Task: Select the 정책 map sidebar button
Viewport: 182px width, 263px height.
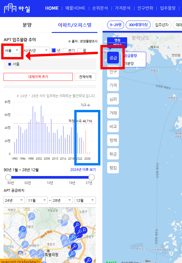Action: click(113, 140)
